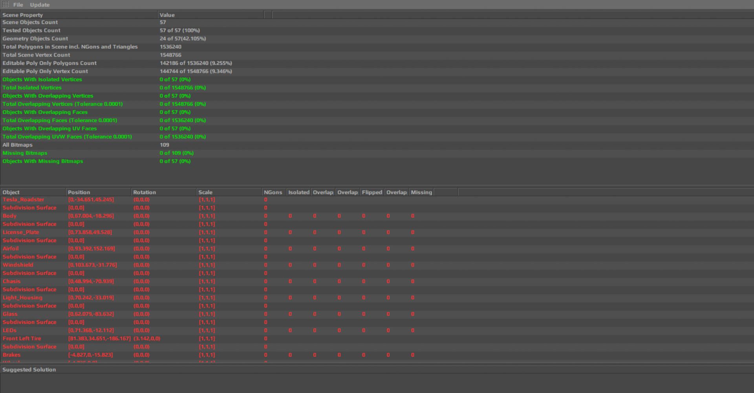Select the Glass object row
Image resolution: width=754 pixels, height=393 pixels.
pyautogui.click(x=377, y=314)
